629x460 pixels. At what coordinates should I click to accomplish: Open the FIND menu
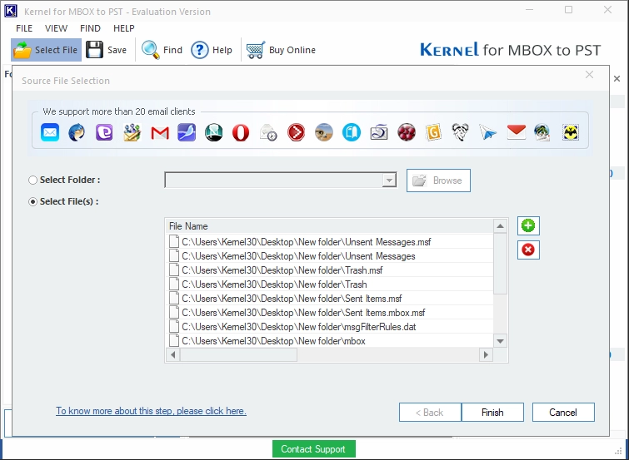click(90, 28)
